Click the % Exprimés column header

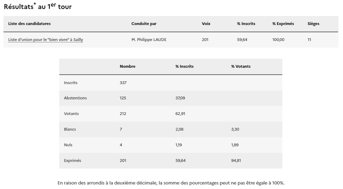point(283,24)
